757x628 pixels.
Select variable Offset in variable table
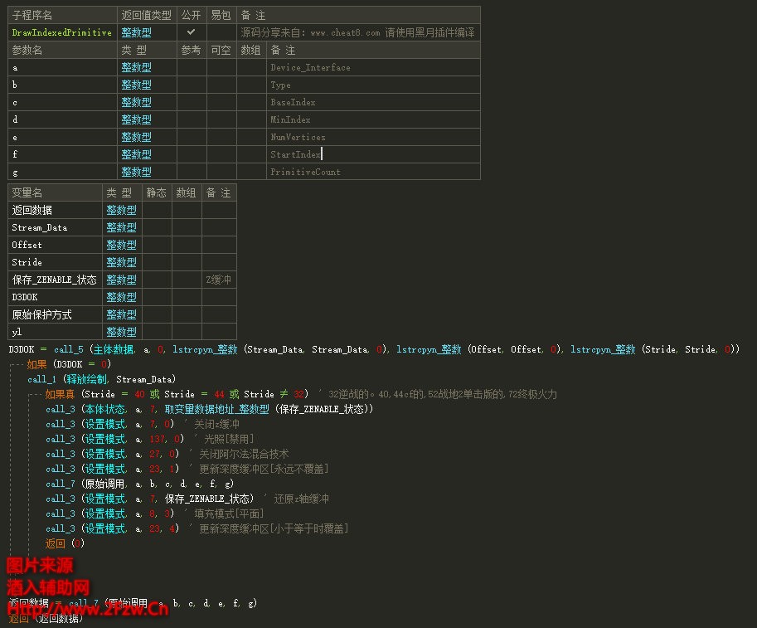[x=27, y=245]
